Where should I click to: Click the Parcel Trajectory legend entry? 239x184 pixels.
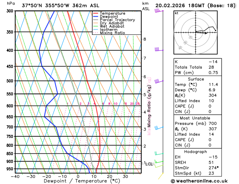click(x=114, y=20)
